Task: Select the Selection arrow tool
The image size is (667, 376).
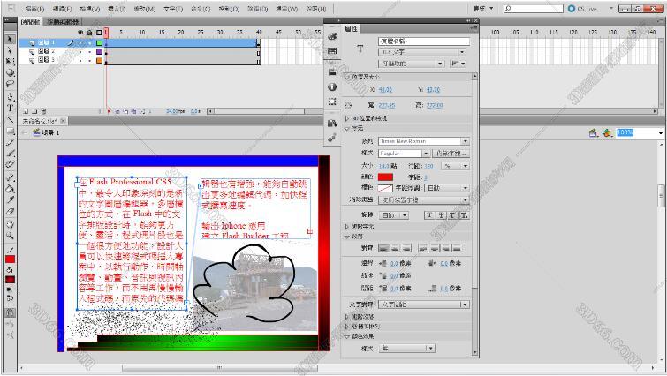Action: 10,39
